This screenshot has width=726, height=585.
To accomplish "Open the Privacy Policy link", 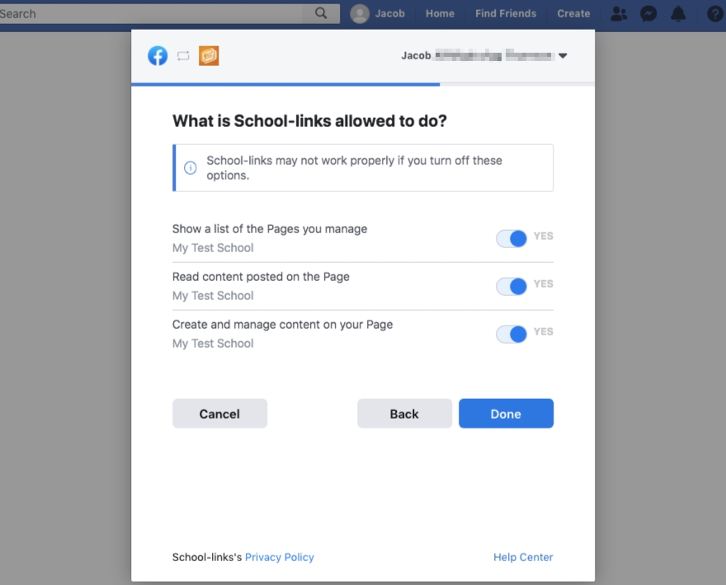I will [279, 557].
